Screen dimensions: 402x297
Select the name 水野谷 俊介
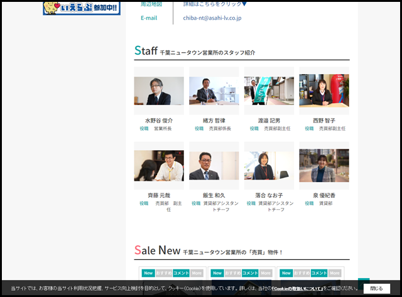tap(159, 121)
